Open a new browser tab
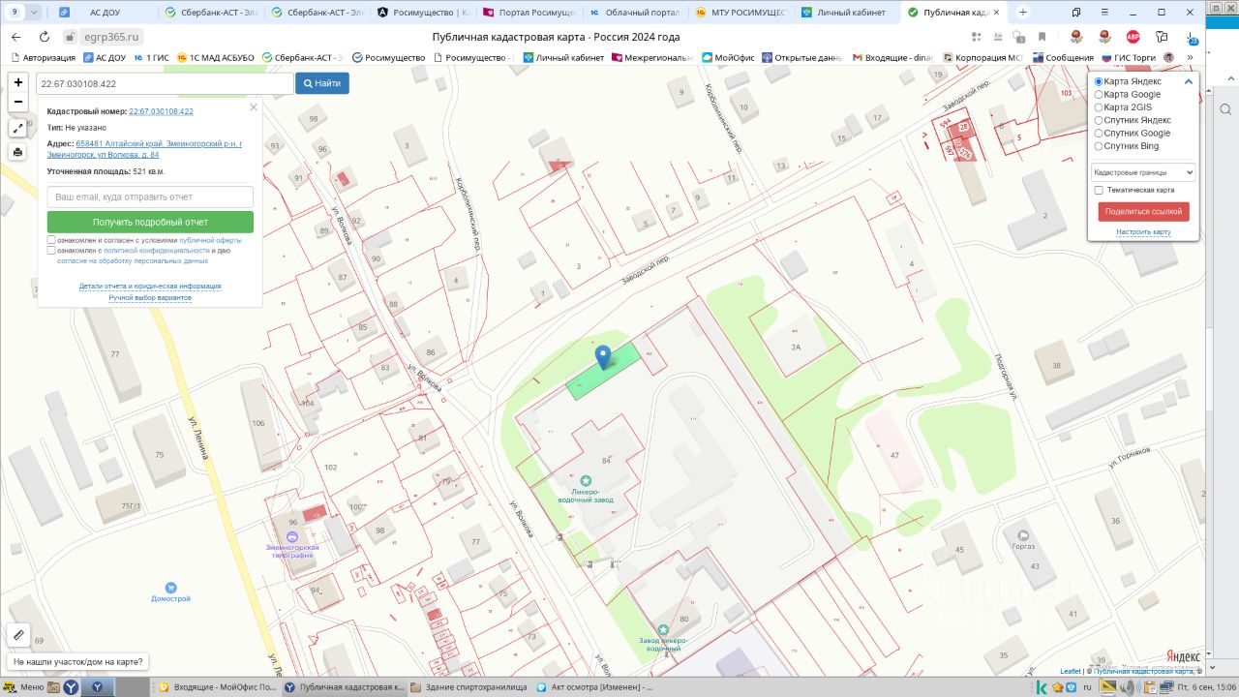 coord(1023,13)
